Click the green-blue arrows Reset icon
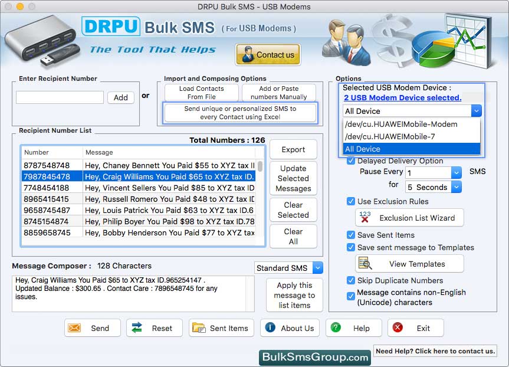 (x=137, y=327)
